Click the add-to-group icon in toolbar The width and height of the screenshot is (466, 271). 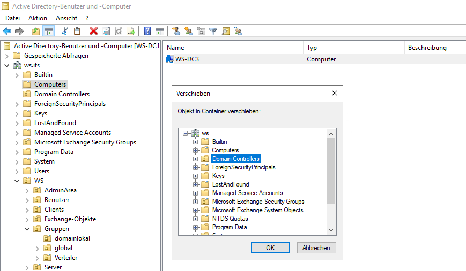(x=238, y=31)
